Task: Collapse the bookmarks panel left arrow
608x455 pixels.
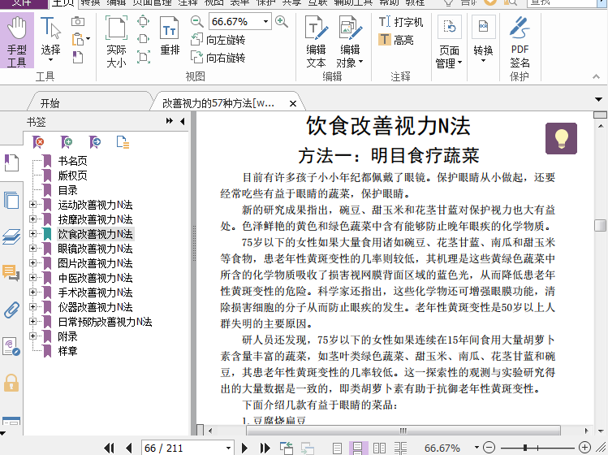Action: pos(183,122)
